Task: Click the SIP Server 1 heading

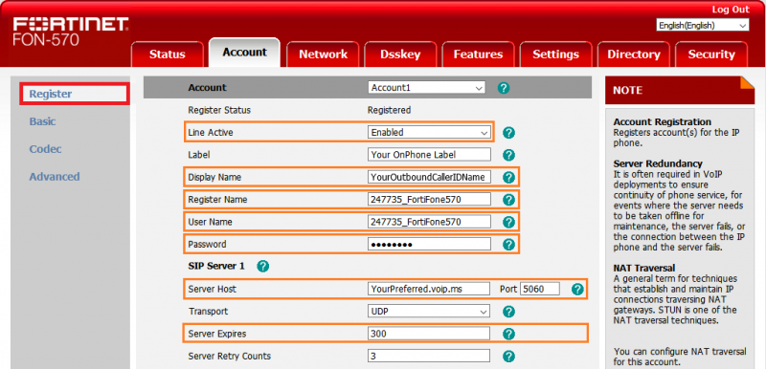Action: [216, 266]
